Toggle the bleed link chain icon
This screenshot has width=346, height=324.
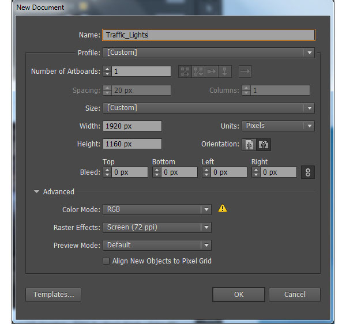coord(308,172)
